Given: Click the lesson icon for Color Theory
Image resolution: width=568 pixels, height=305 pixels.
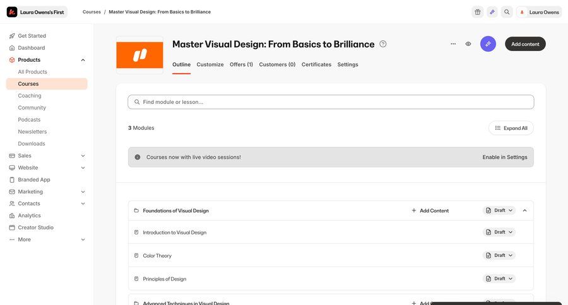Looking at the screenshot, I should coord(136,255).
